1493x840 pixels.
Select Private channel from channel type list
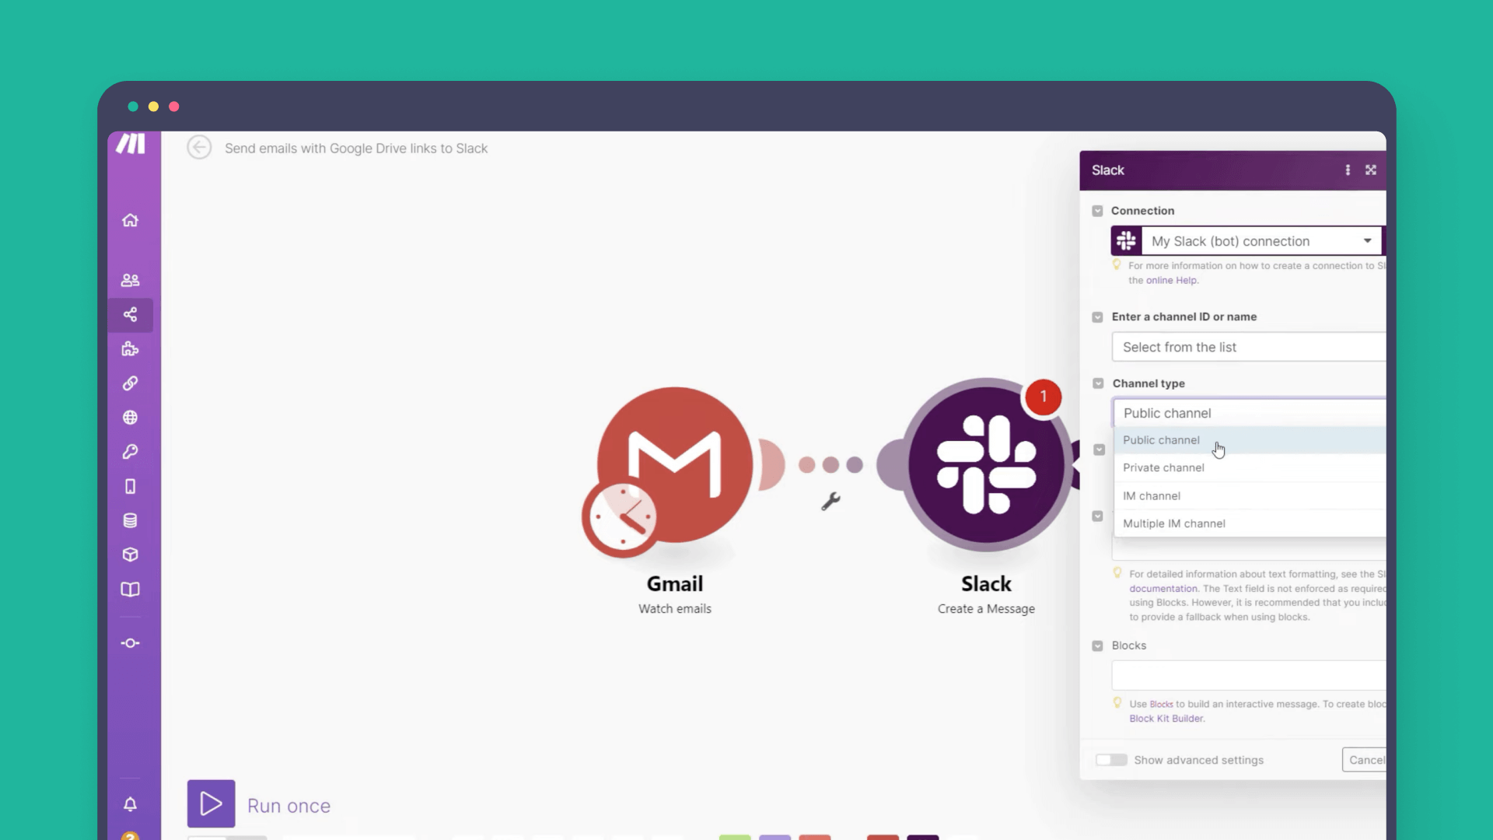1164,467
